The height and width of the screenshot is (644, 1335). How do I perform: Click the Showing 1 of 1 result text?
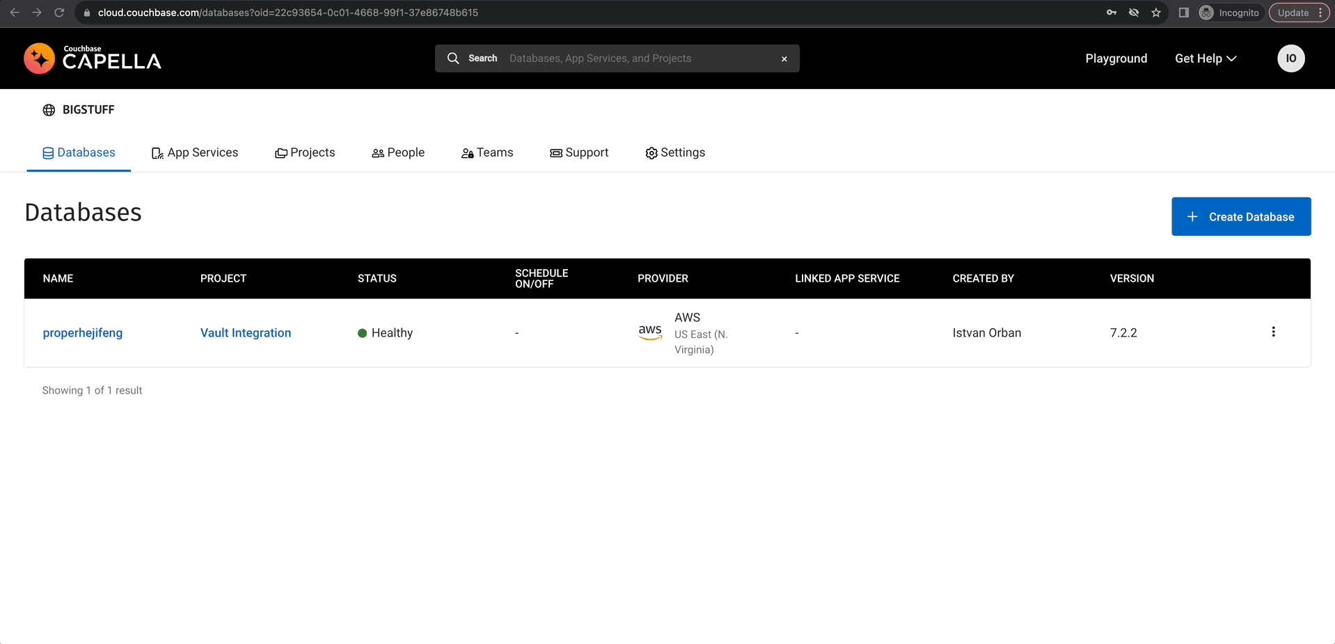92,390
